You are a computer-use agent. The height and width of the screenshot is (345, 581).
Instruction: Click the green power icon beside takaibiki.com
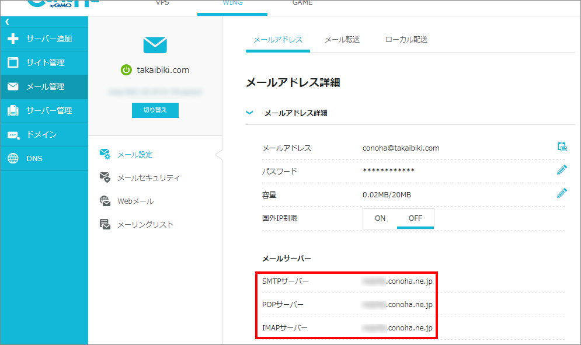point(126,69)
